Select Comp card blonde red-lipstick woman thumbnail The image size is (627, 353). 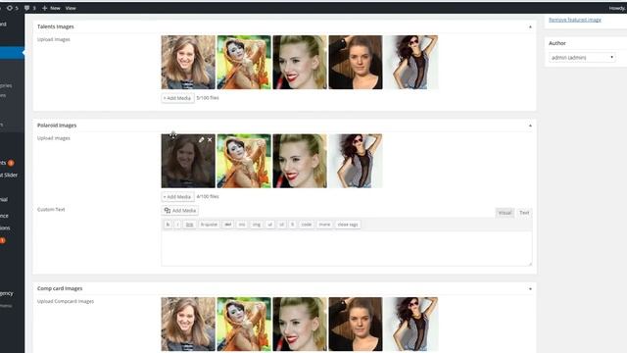tap(300, 324)
